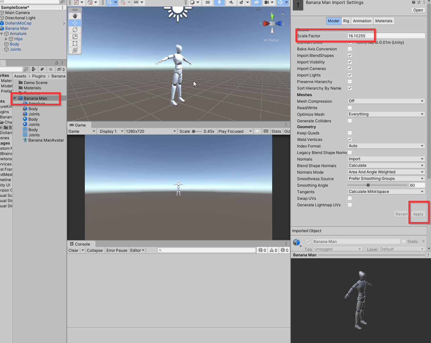Click the scene orientation gizmo

point(272,23)
